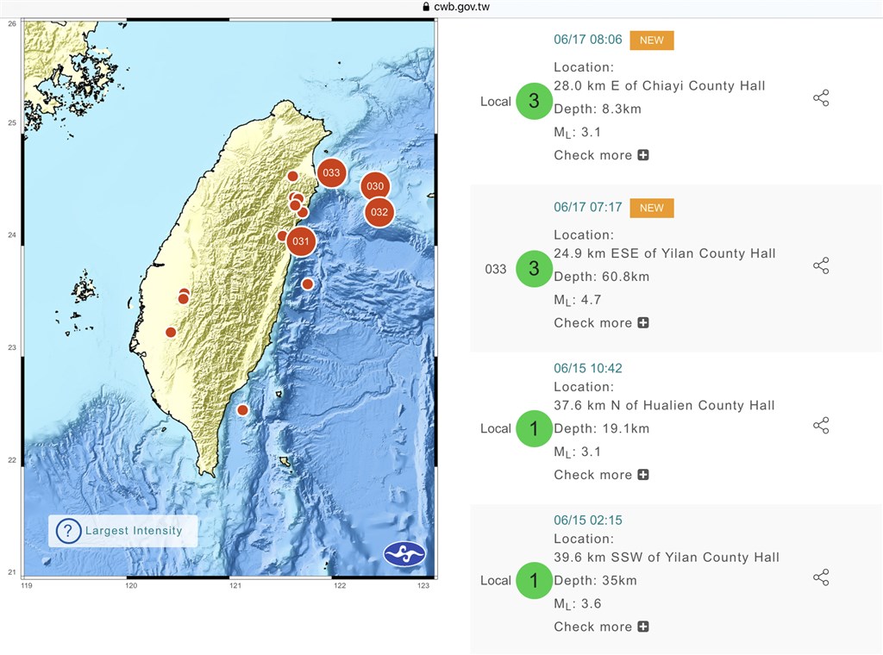Click the NEW badge beside 06/17 08:06
This screenshot has height=655, width=883.
click(x=651, y=40)
